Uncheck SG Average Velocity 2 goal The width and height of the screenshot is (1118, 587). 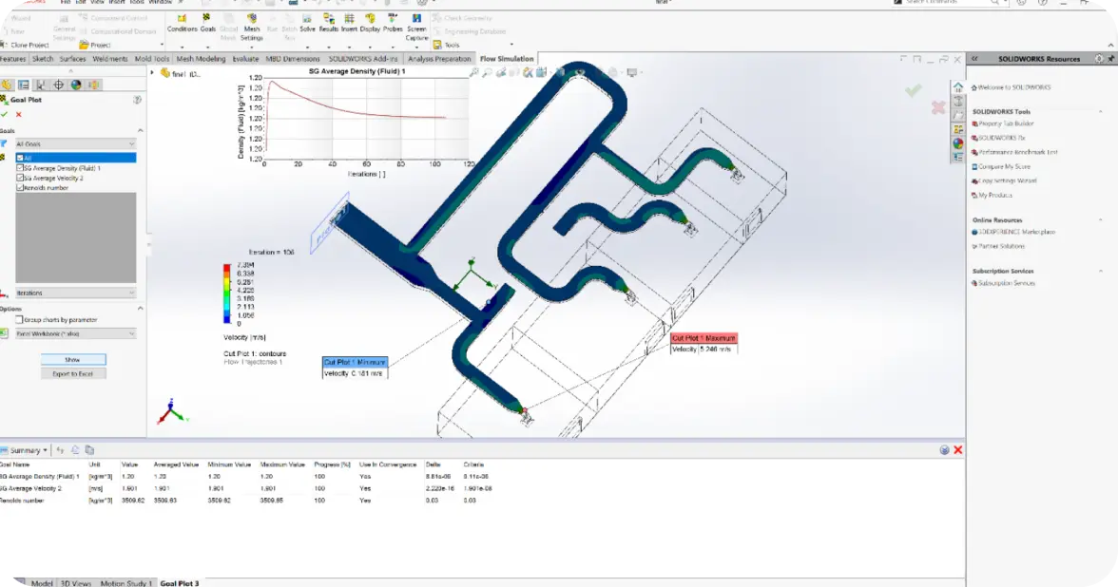tap(20, 178)
